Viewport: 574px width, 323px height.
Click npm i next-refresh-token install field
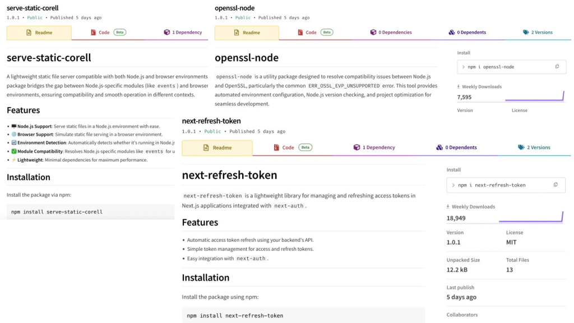coord(506,185)
